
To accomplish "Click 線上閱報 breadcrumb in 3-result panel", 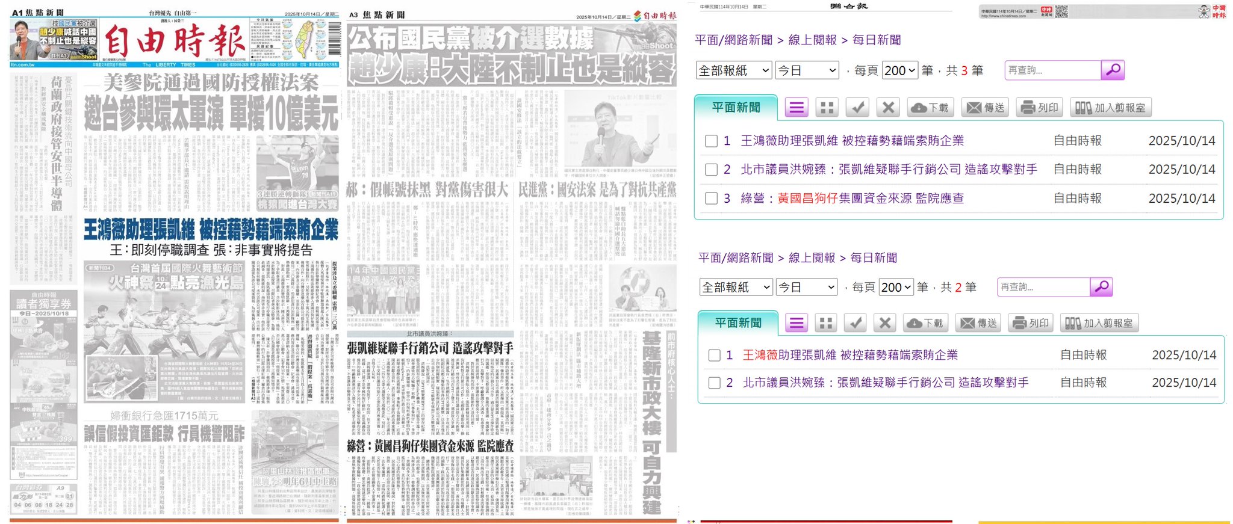I will [x=812, y=40].
